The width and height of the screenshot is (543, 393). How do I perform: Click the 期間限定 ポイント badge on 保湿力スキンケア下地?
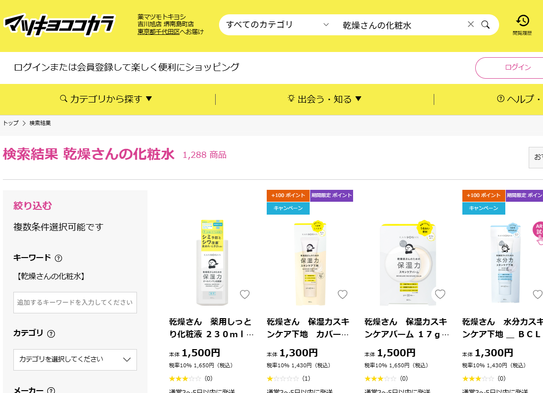(332, 196)
